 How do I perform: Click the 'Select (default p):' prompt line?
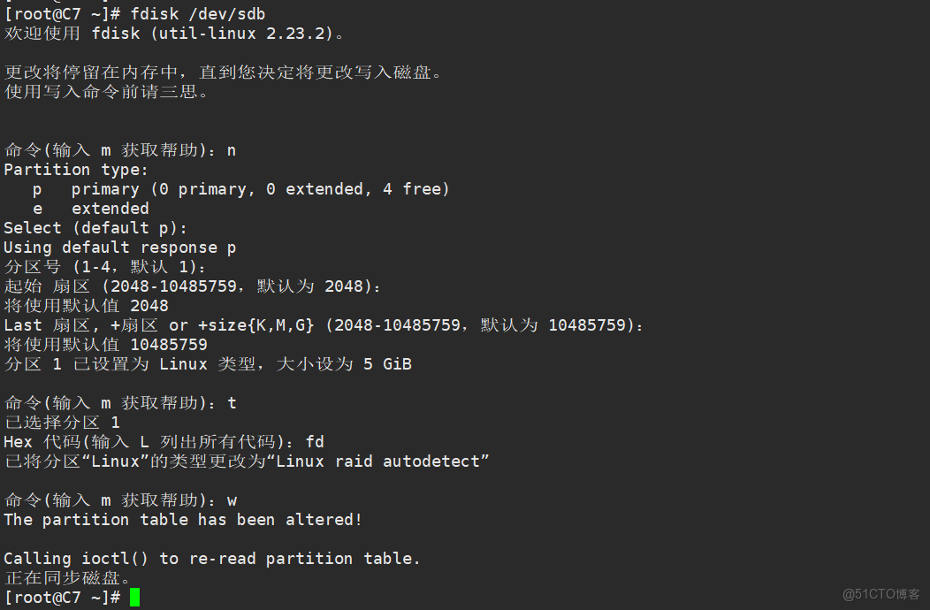[90, 228]
